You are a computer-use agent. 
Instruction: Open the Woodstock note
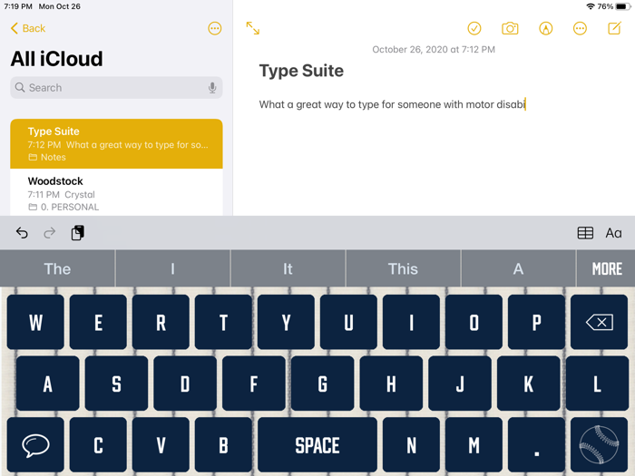click(x=116, y=192)
